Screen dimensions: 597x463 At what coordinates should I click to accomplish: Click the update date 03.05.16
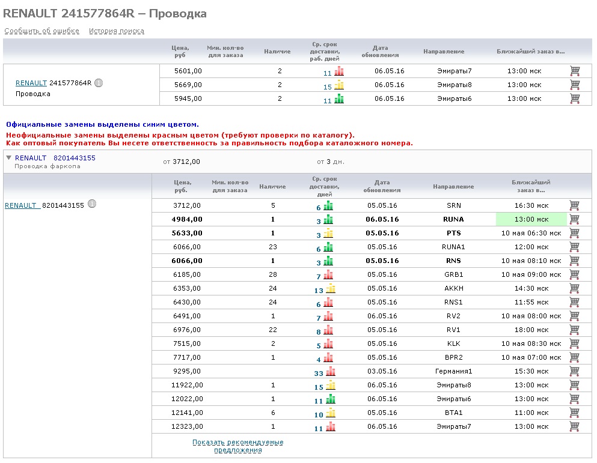382,371
